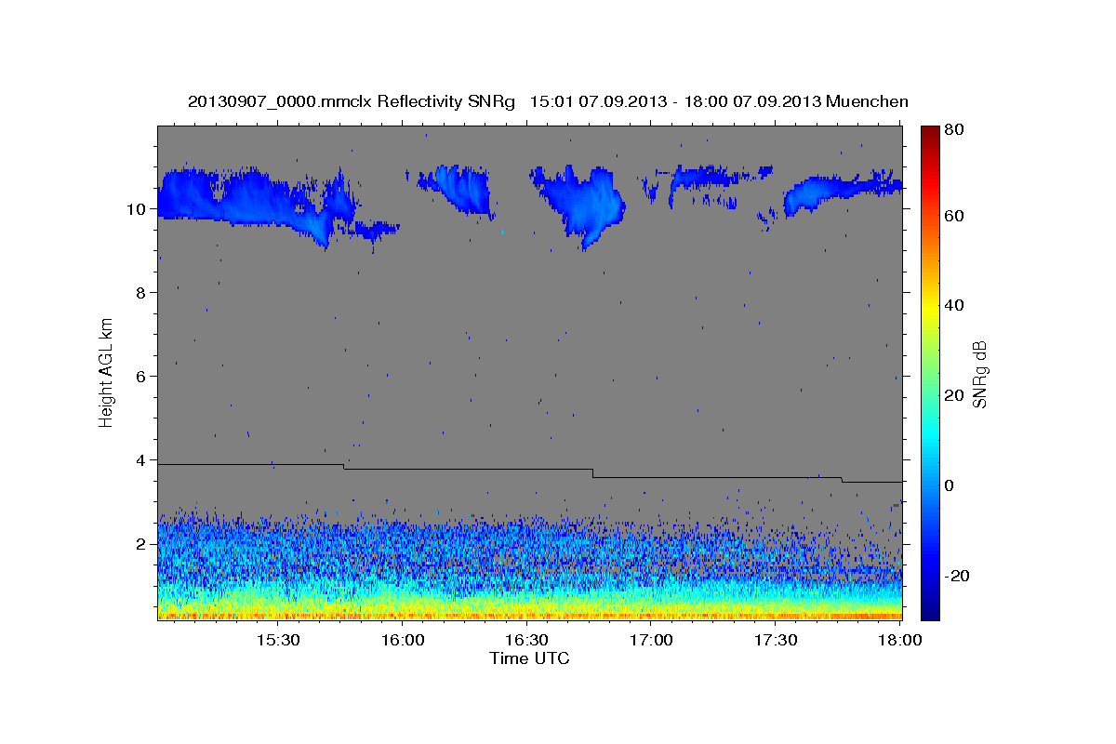Click the 'Time UTC' axis label
Image resolution: width=1116 pixels, height=744 pixels.
[529, 658]
